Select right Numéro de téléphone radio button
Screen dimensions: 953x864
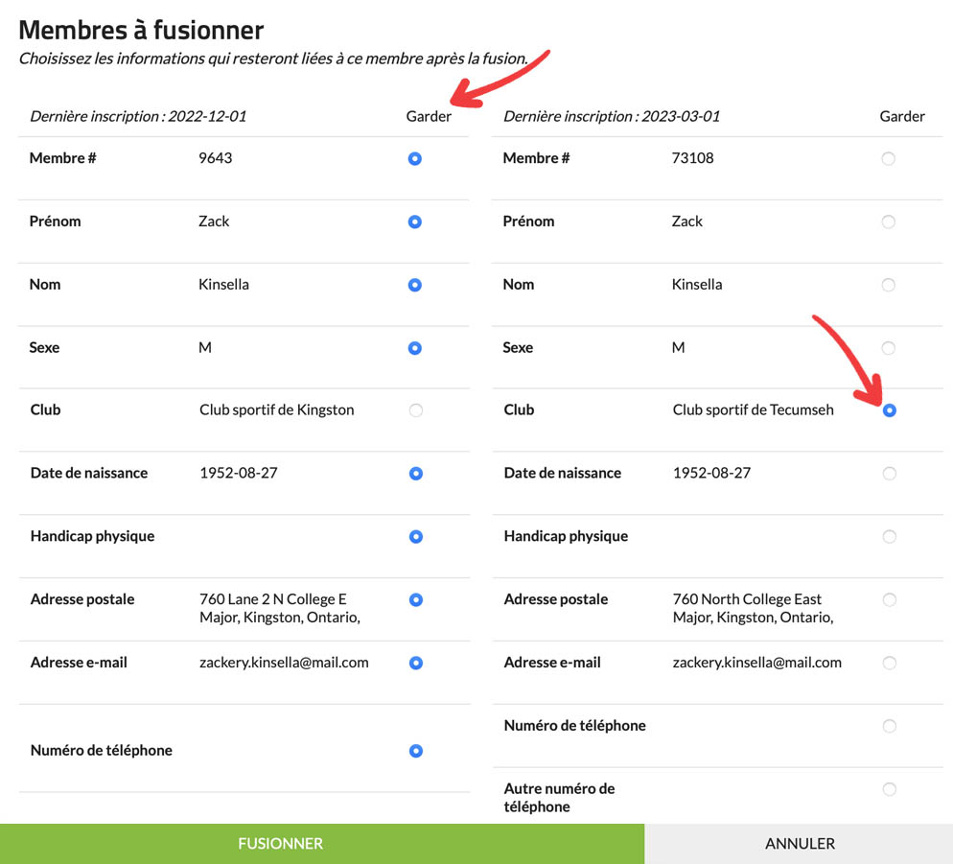889,726
